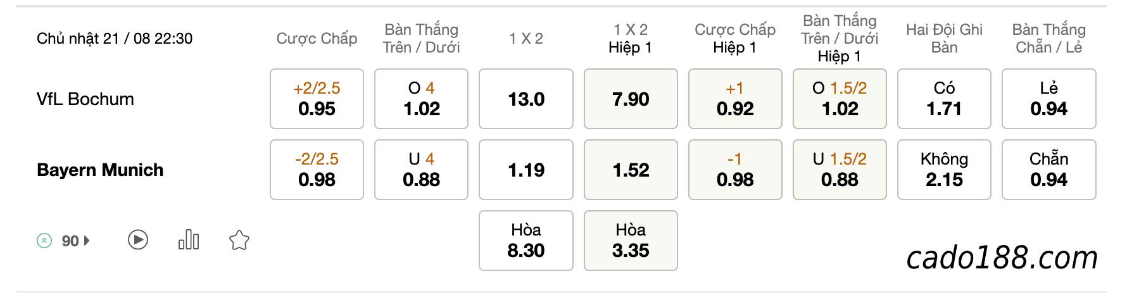Select VfL Bochum handicap +2/2.5 at 0.95
This screenshot has height=295, width=1127.
pyautogui.click(x=317, y=99)
